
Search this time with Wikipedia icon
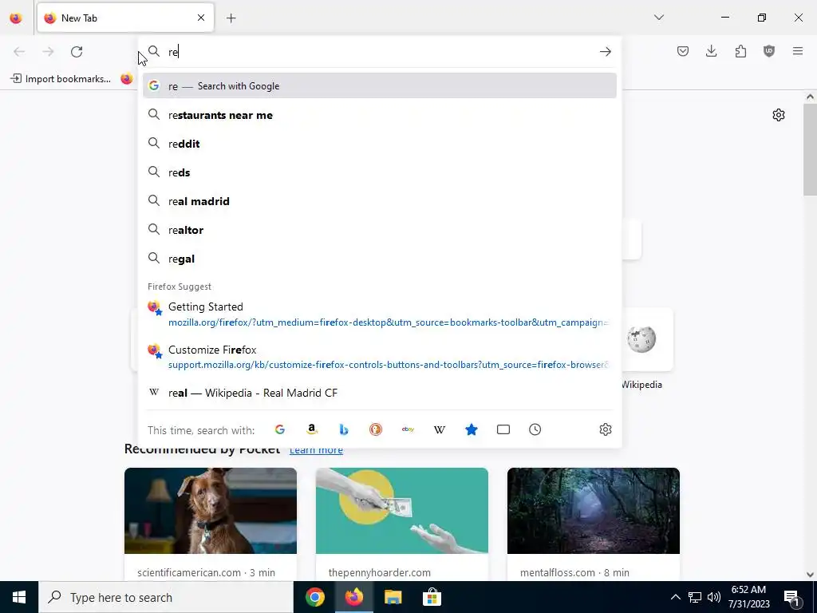click(x=440, y=429)
